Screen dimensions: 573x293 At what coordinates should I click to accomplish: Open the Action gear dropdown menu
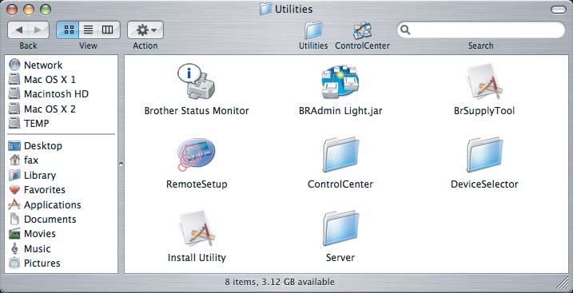pyautogui.click(x=145, y=30)
